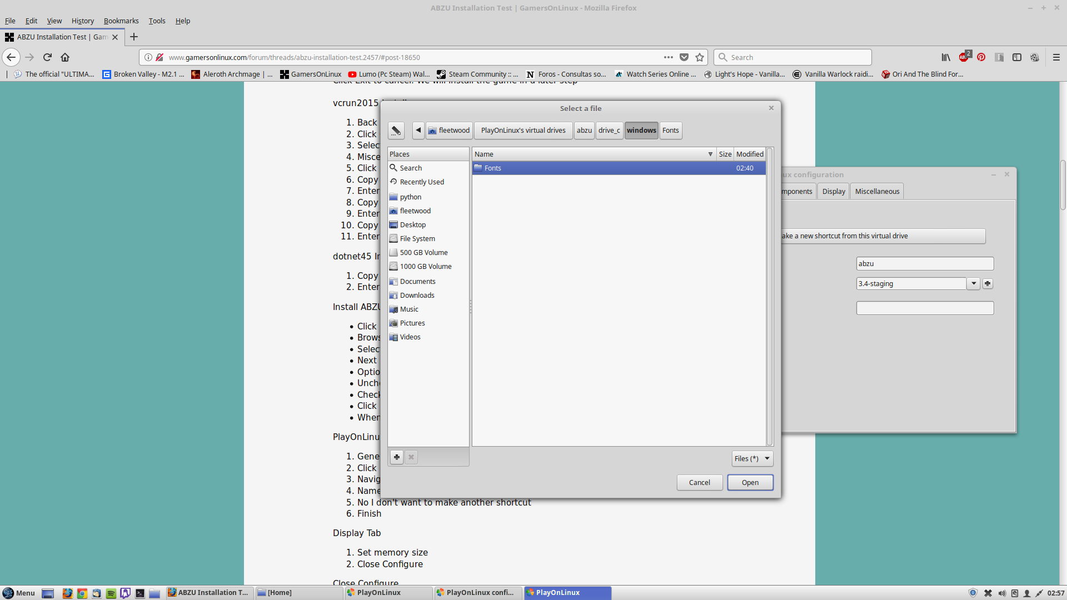The width and height of the screenshot is (1067, 600).
Task: Open system Menu on taskbar
Action: tap(19, 593)
